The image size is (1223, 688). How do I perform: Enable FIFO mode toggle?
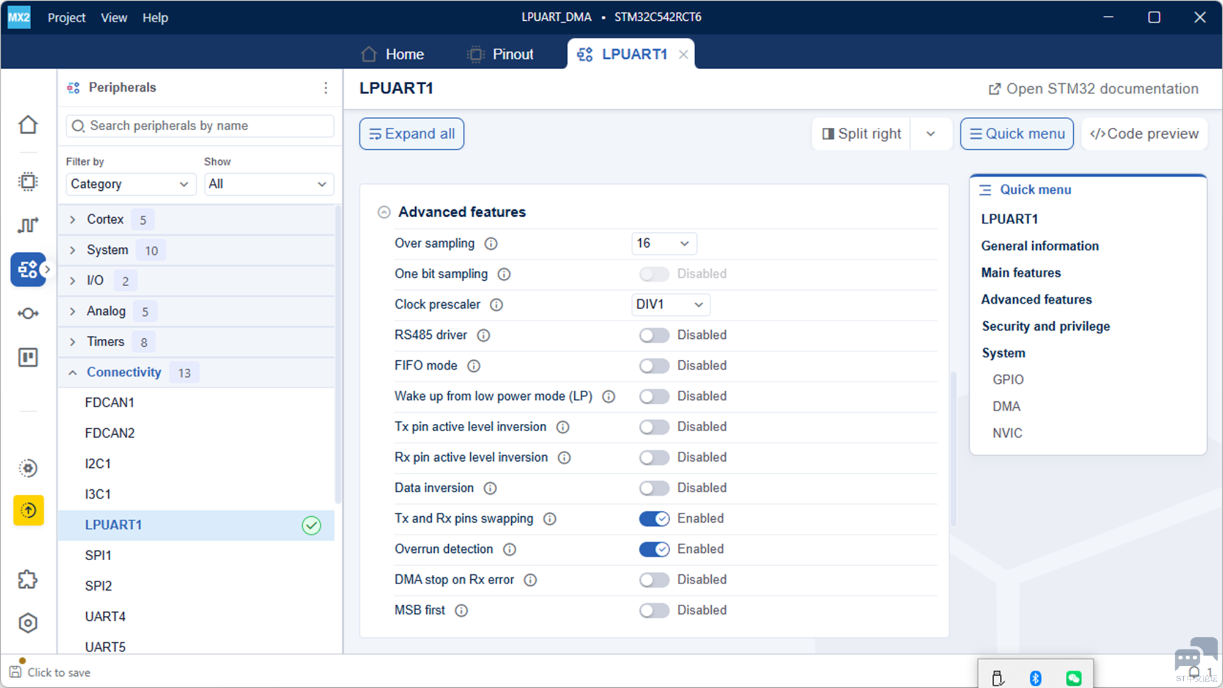click(654, 366)
